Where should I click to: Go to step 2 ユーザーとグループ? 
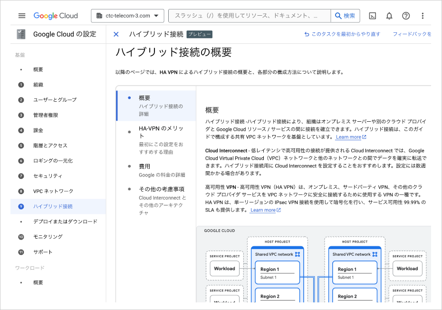pos(58,100)
